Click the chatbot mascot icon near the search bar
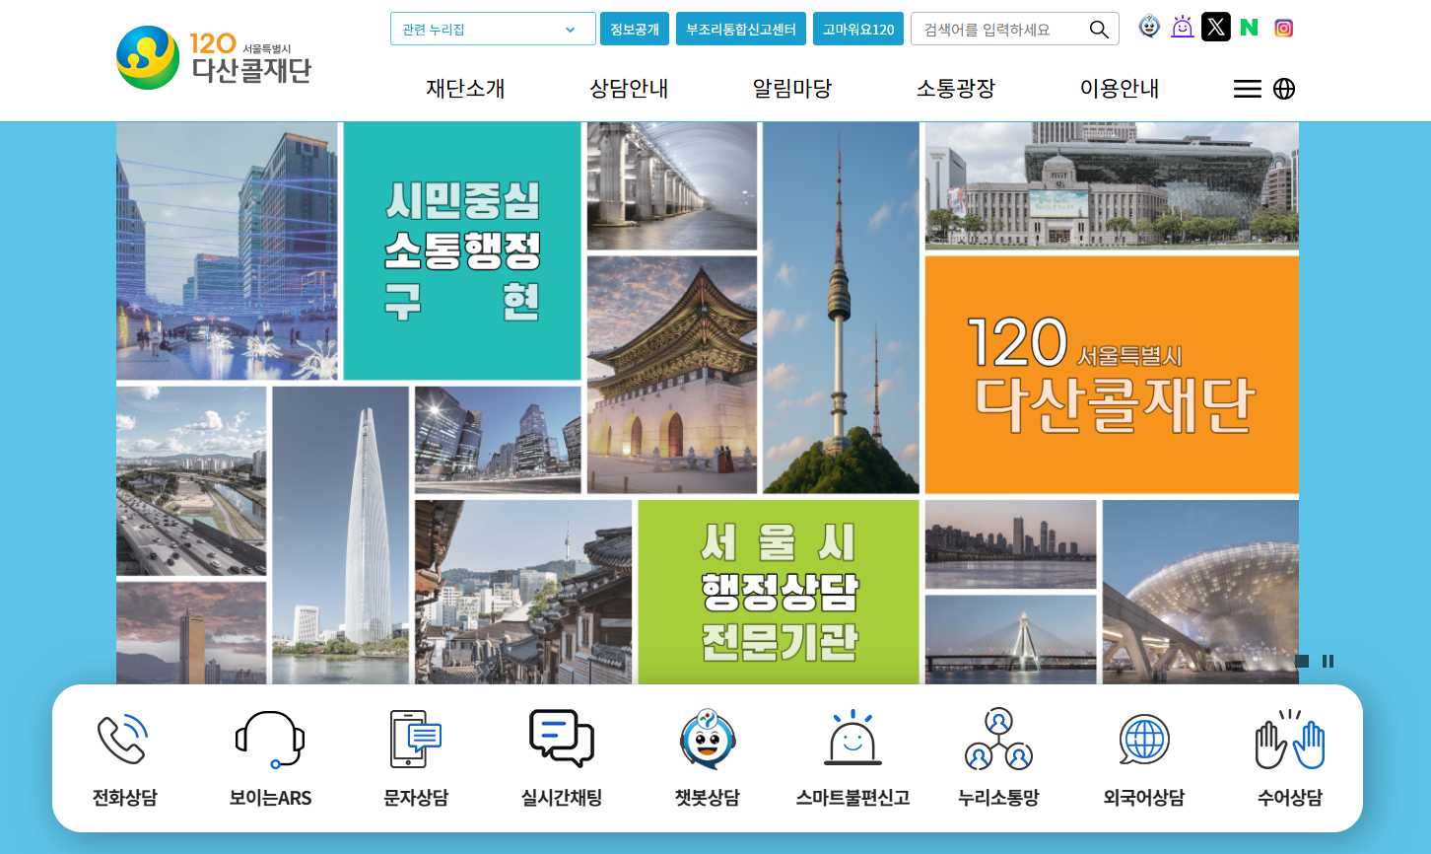Screen dimensions: 1431x854 point(1149,27)
